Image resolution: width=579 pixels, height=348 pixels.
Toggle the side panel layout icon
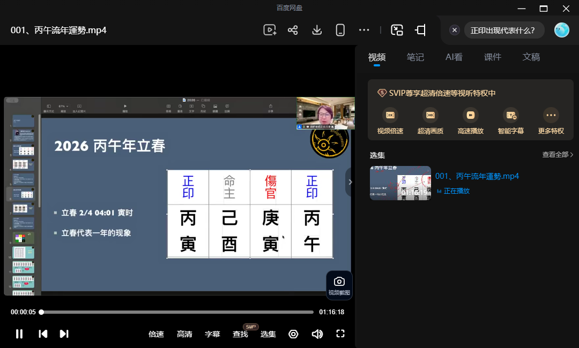pyautogui.click(x=421, y=30)
